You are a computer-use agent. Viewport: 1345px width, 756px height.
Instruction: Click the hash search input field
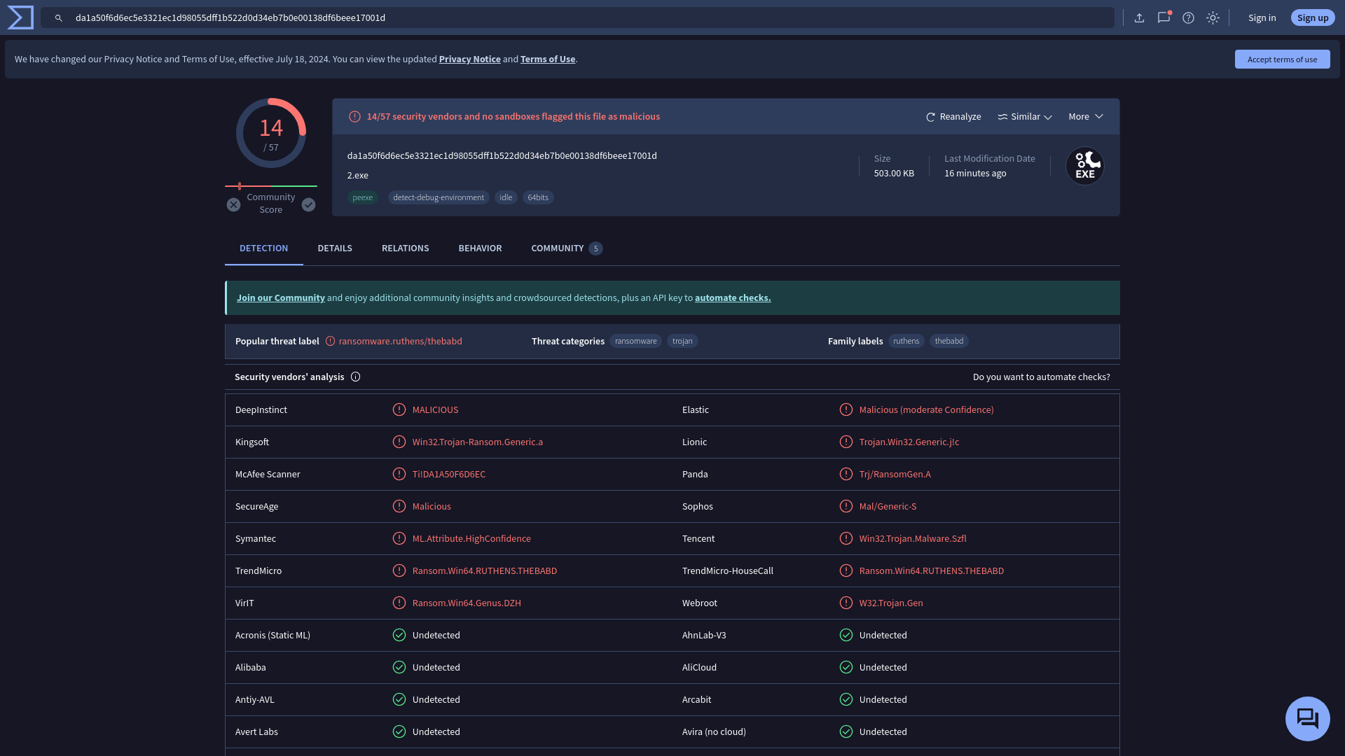point(577,18)
